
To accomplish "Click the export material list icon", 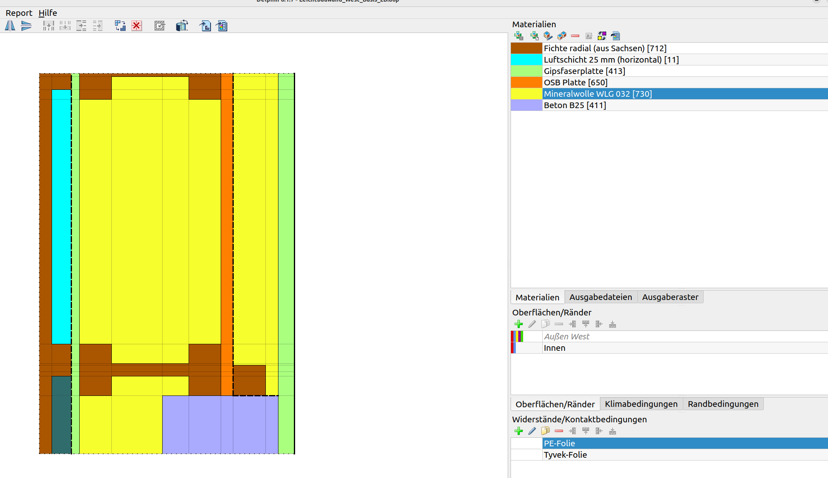I will (x=615, y=36).
